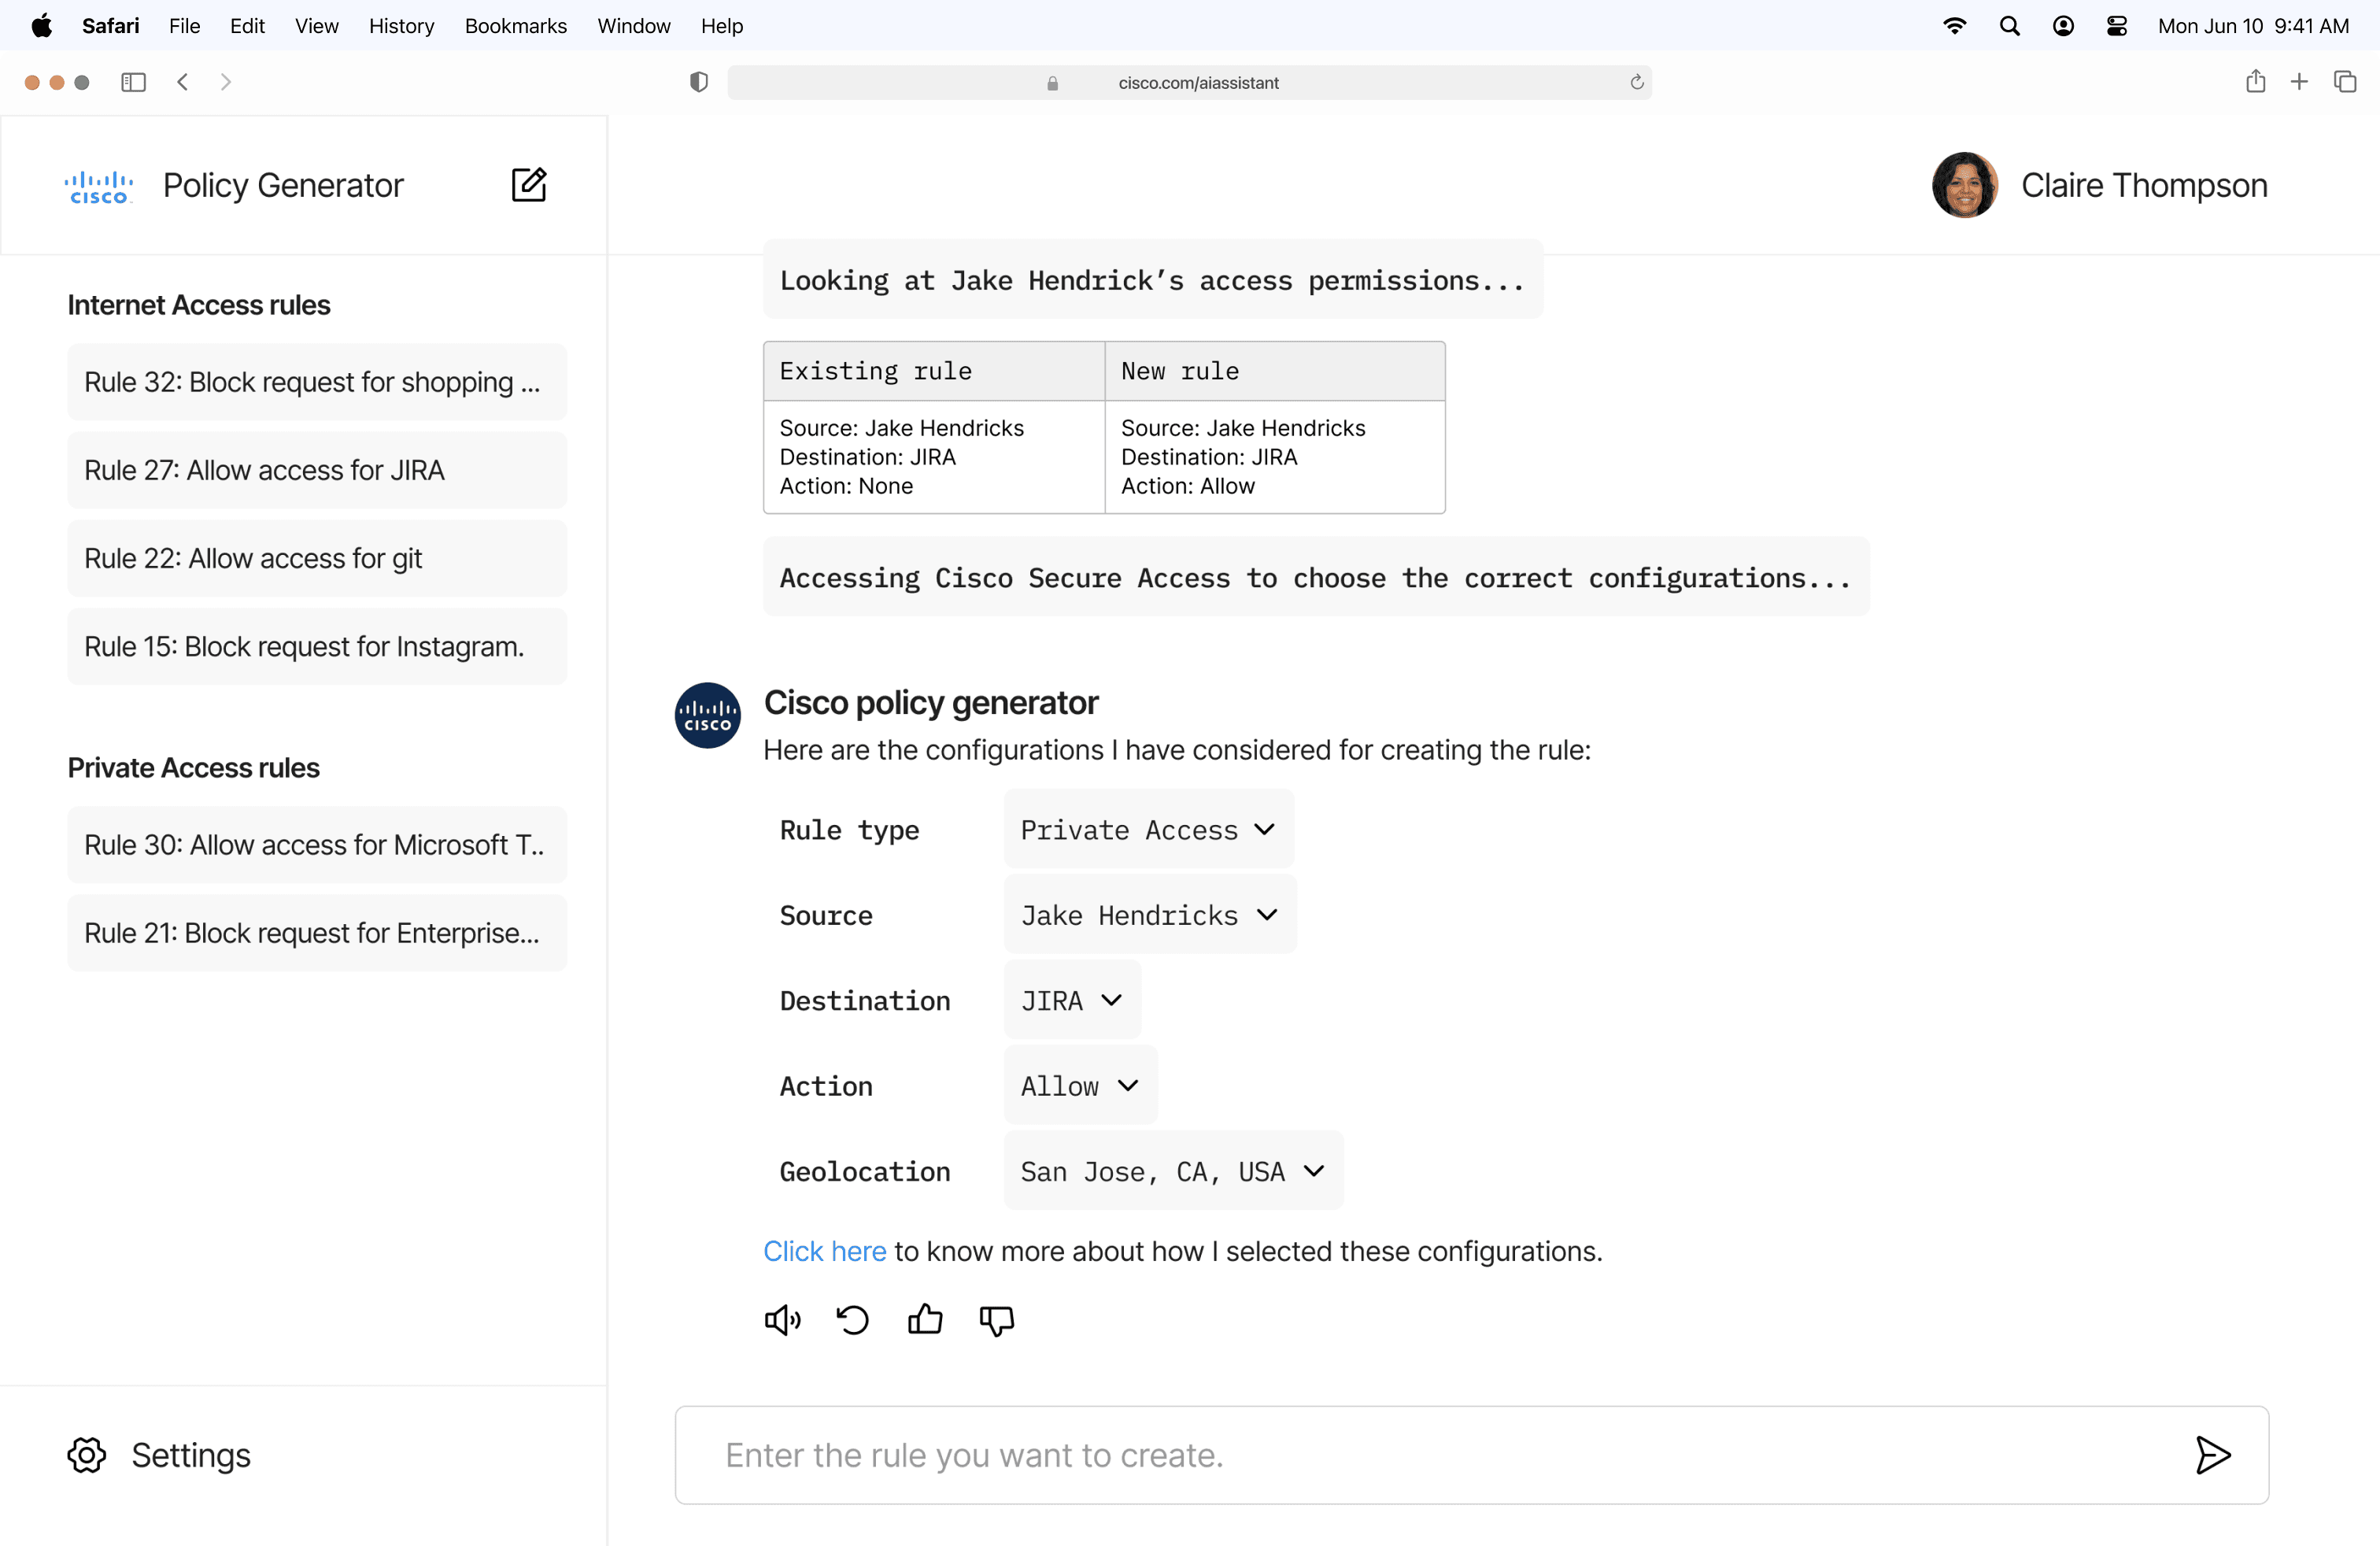Viewport: 2380px width, 1546px height.
Task: Open Rule 22: Allow access for git
Action: tap(317, 558)
